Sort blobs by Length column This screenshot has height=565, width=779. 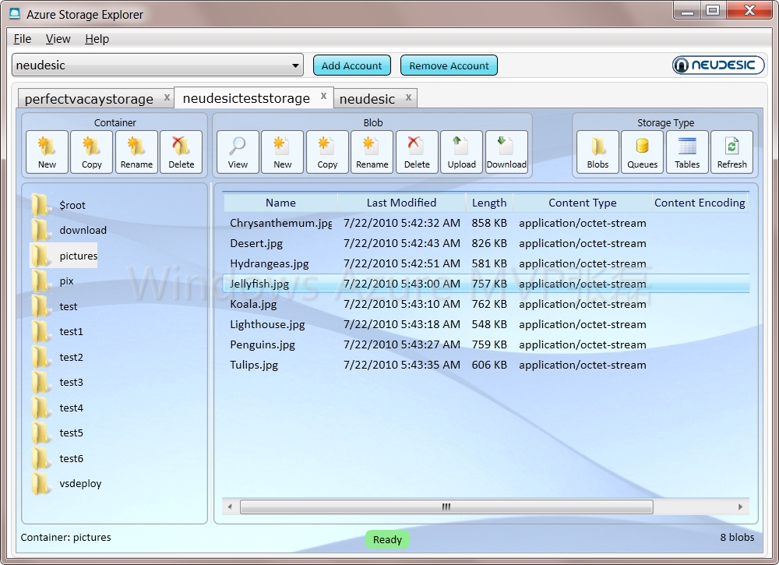(x=489, y=203)
